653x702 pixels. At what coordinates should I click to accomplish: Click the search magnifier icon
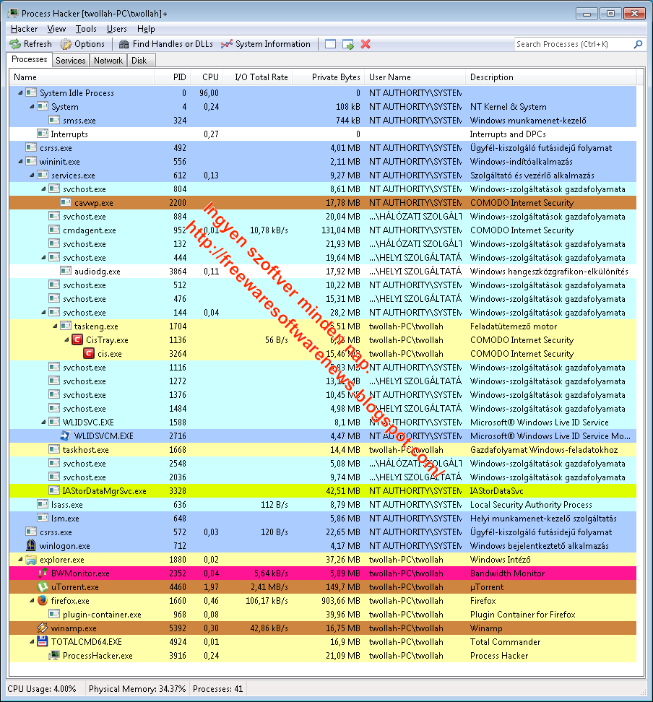tap(639, 44)
